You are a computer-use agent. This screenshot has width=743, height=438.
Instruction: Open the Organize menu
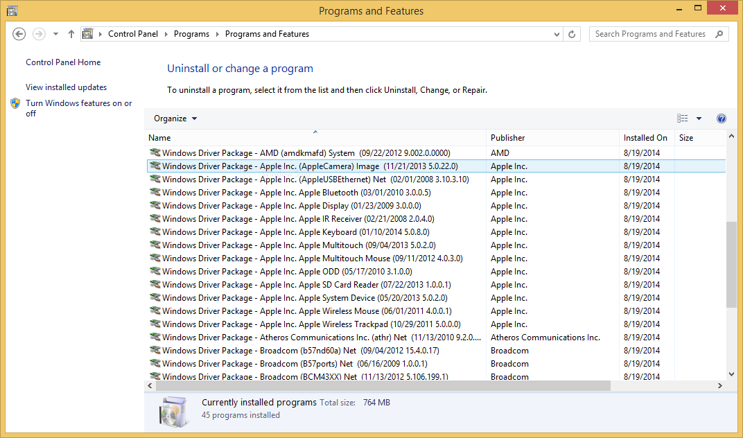pos(175,119)
